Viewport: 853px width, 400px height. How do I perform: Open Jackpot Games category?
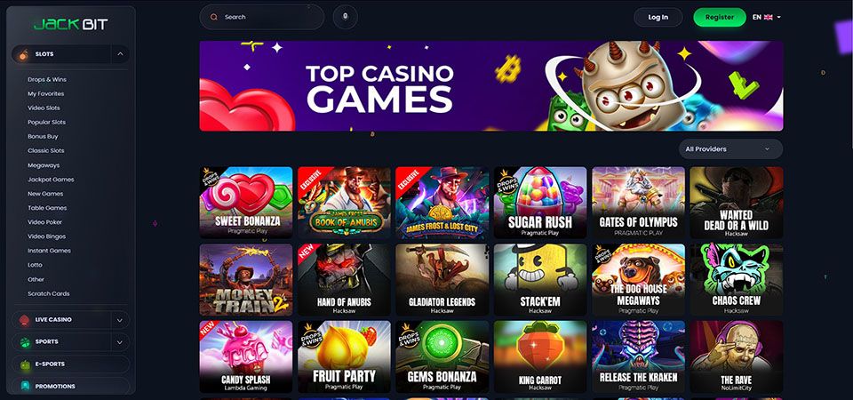(51, 180)
